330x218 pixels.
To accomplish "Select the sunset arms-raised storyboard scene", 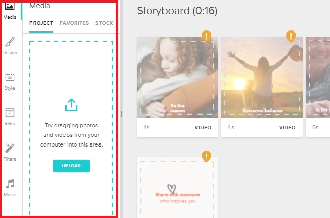I will tap(262, 78).
